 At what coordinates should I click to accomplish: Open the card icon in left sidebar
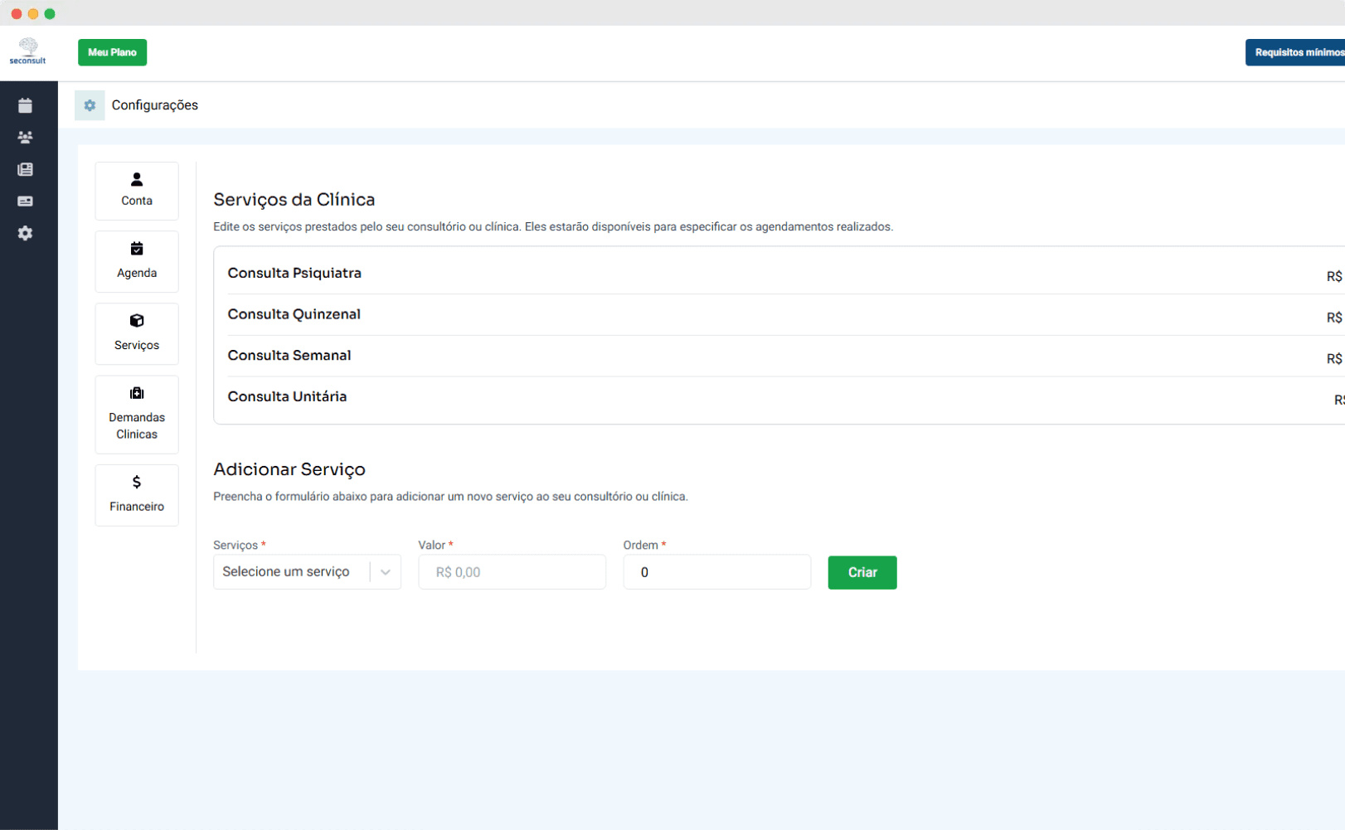coord(25,201)
